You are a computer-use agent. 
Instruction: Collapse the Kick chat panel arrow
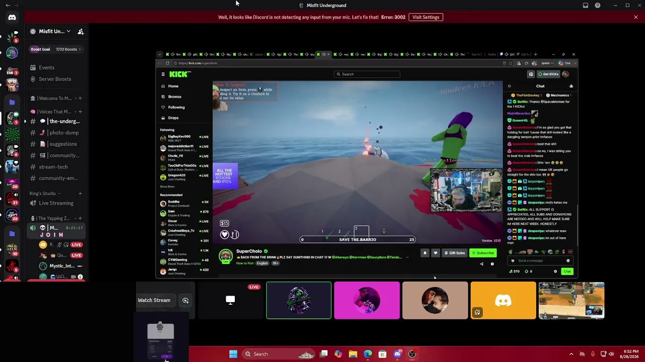point(509,86)
